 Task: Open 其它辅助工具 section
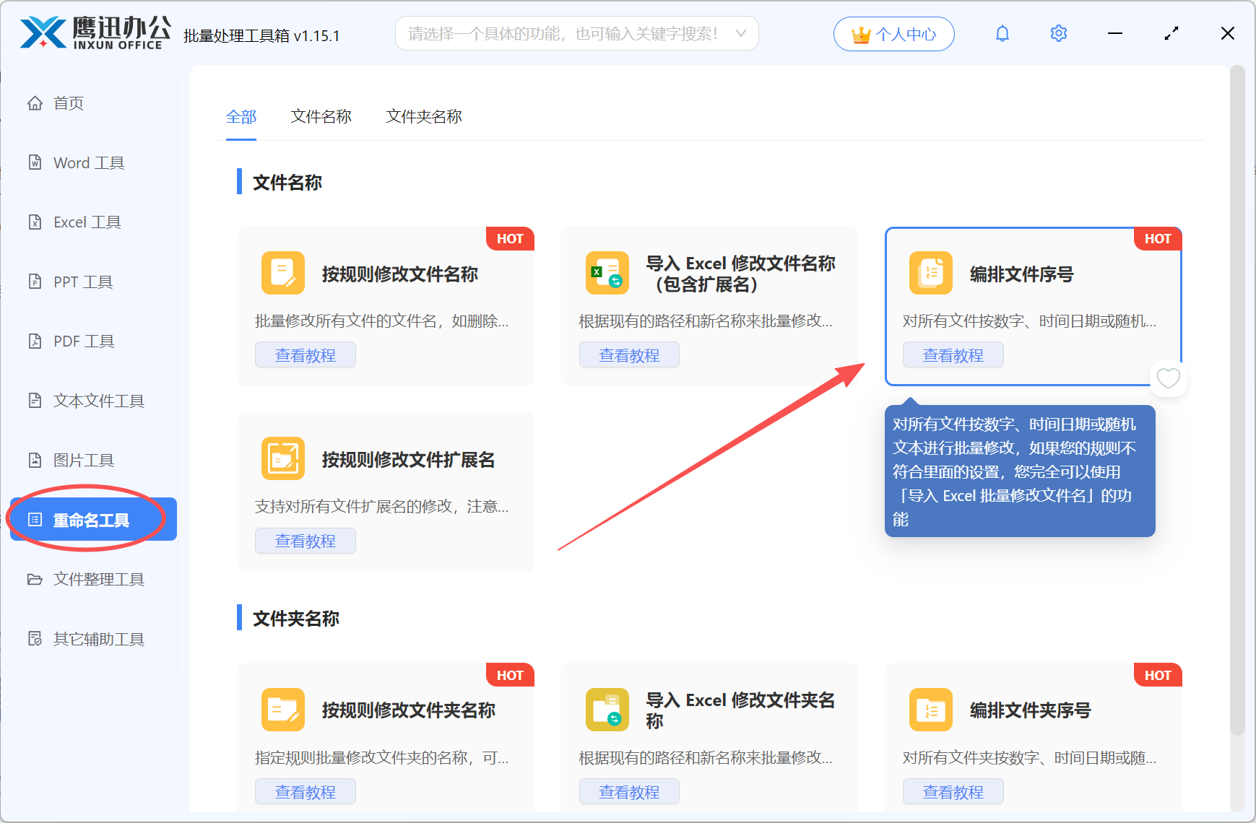coord(98,638)
